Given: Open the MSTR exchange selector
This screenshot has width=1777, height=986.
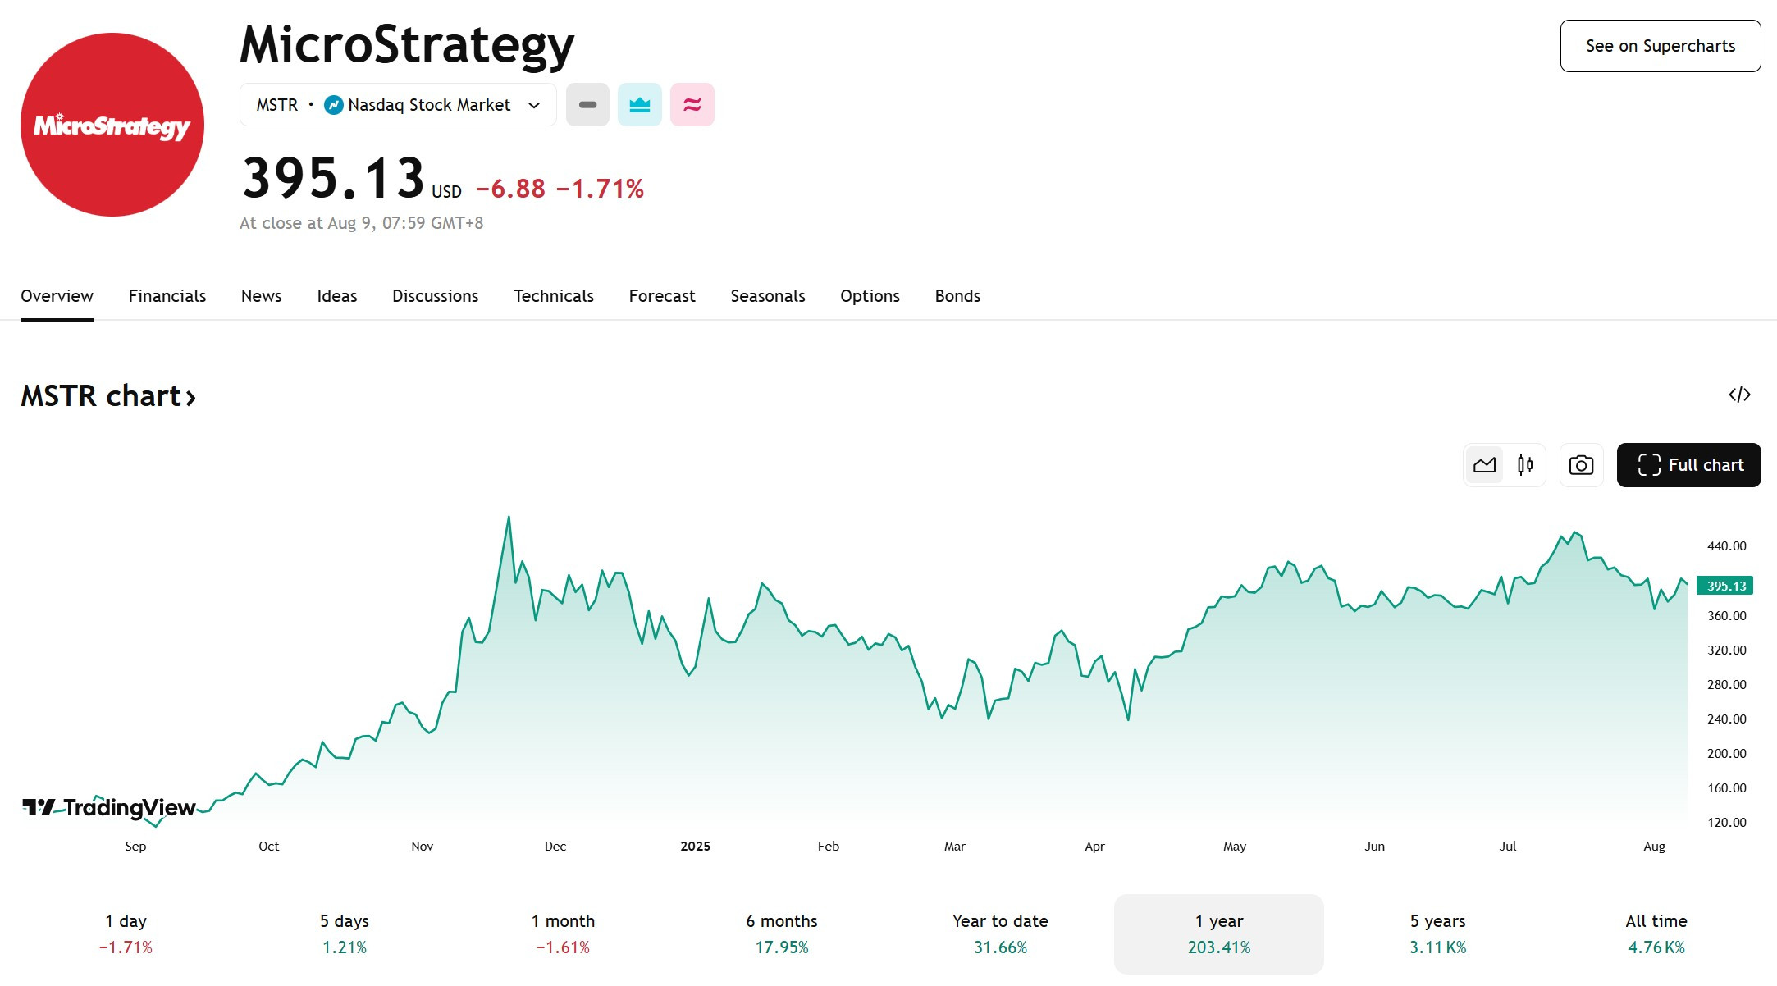Looking at the screenshot, I should (398, 105).
